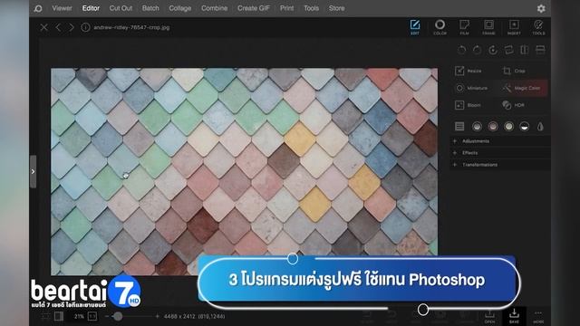Expand the Transformations section
This screenshot has height=326, width=580.
(x=500, y=165)
